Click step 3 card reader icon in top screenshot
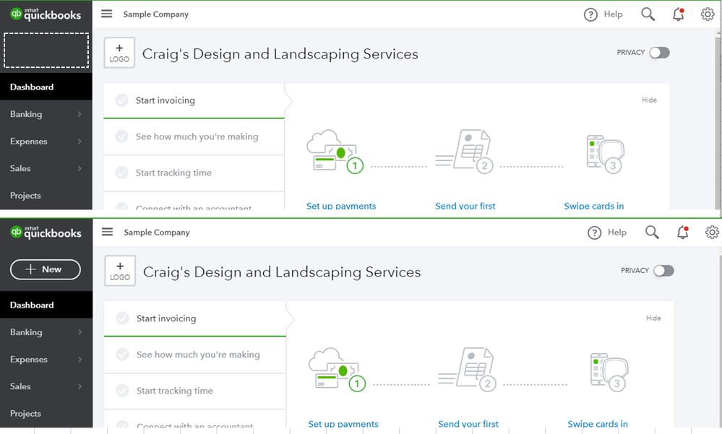 coord(605,155)
